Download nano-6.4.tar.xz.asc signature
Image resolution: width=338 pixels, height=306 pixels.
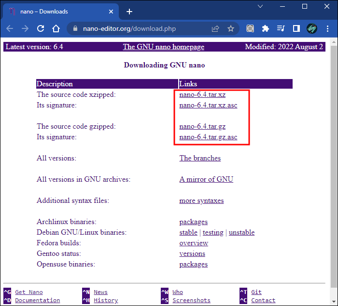point(208,105)
